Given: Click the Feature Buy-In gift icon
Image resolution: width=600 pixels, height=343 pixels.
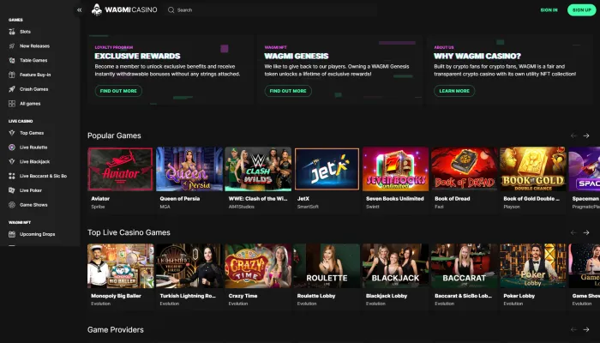Looking at the screenshot, I should [x=12, y=75].
